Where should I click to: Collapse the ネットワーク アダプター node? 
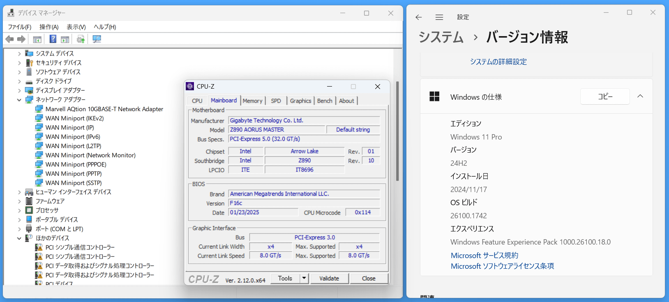pos(19,100)
